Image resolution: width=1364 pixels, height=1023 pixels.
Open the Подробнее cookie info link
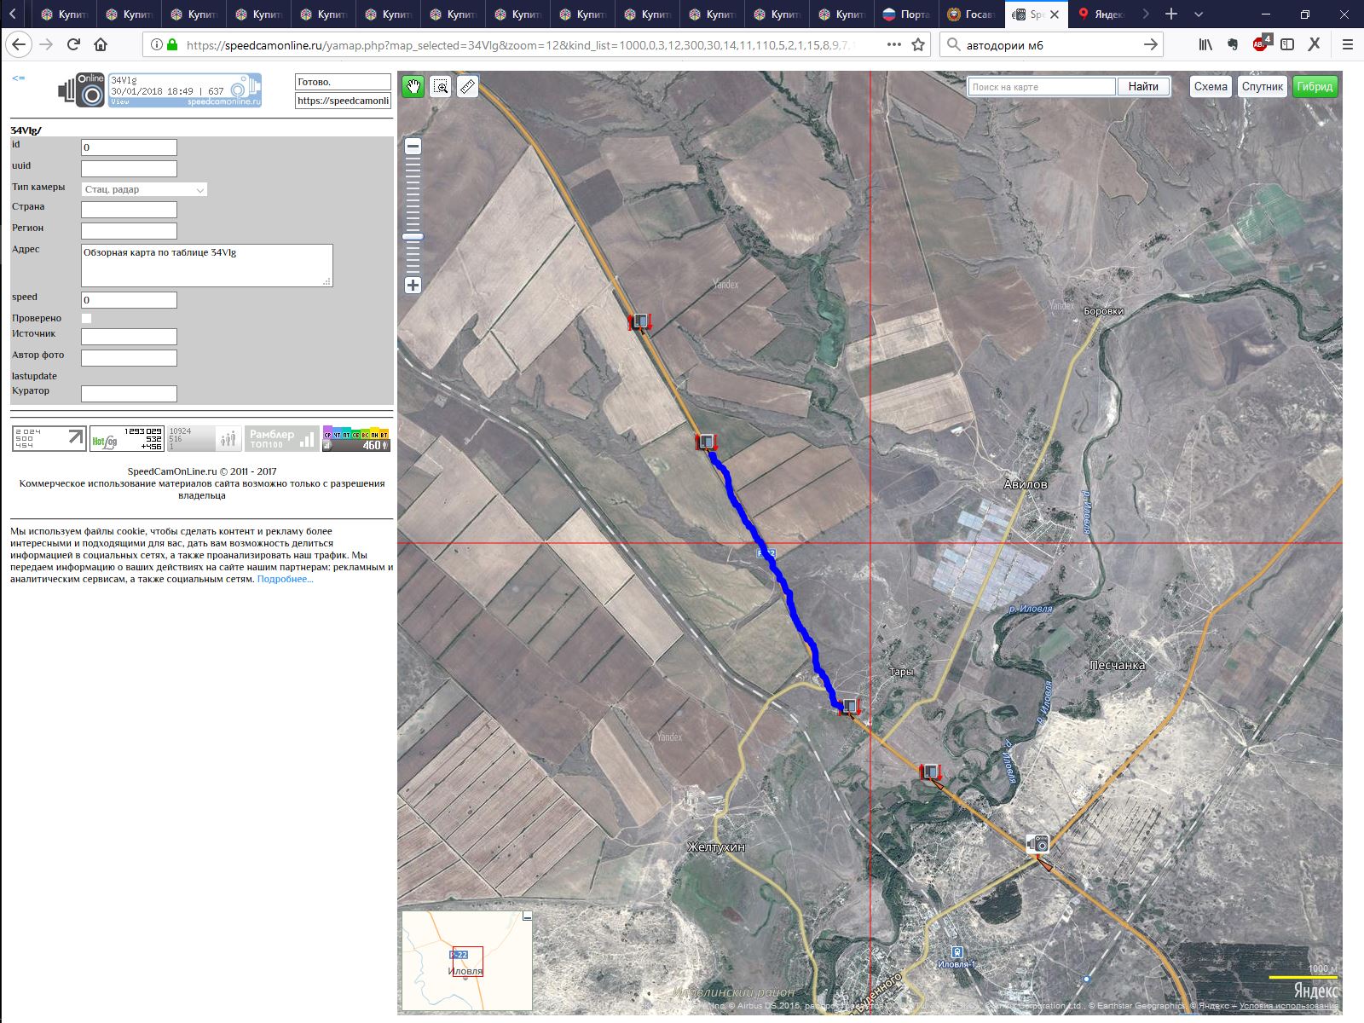[x=285, y=579]
